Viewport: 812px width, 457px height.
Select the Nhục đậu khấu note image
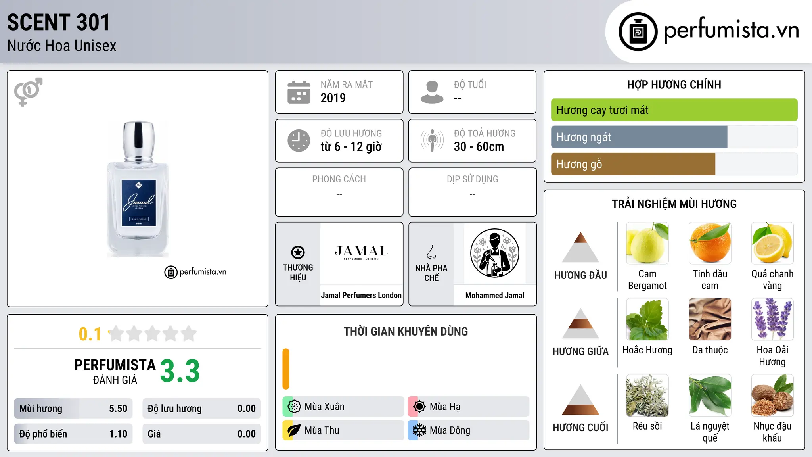click(772, 396)
